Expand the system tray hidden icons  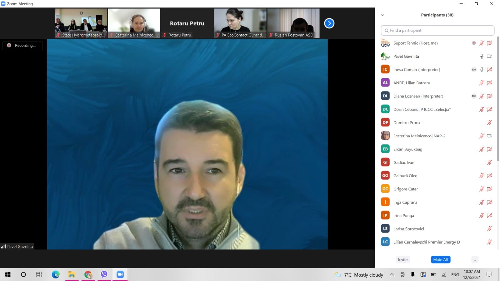[x=392, y=275]
